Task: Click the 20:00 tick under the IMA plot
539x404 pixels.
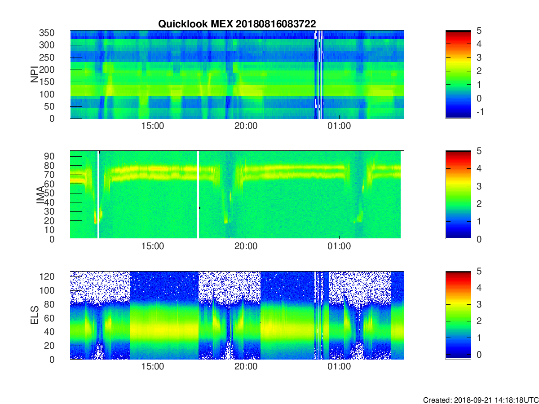Action: 246,246
